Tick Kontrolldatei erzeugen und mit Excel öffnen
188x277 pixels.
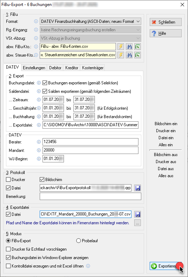click(8, 266)
